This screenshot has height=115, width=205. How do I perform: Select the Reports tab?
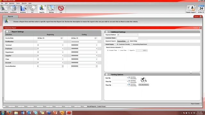click(x=11, y=16)
